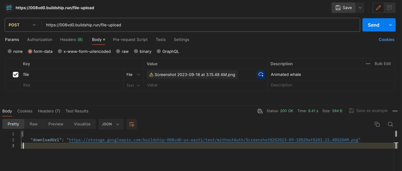The height and width of the screenshot is (171, 402).
Task: Switch to the Authorization tab
Action: tap(40, 39)
